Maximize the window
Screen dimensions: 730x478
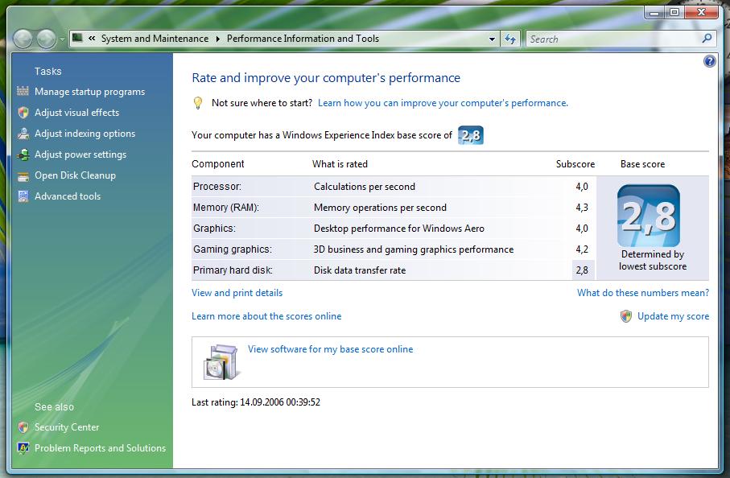tap(674, 13)
